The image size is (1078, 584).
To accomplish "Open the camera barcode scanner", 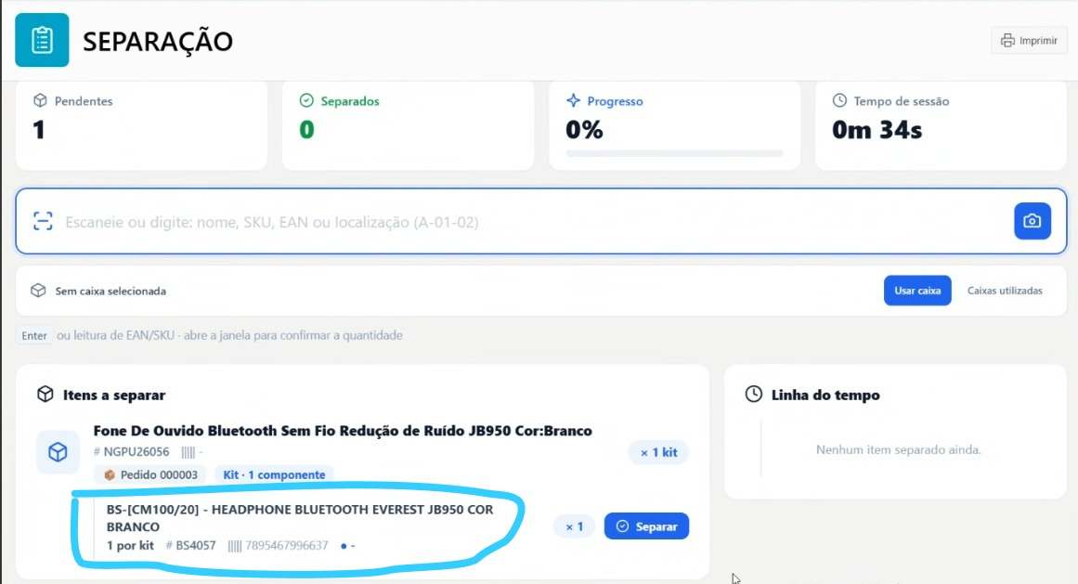I will pos(1032,221).
